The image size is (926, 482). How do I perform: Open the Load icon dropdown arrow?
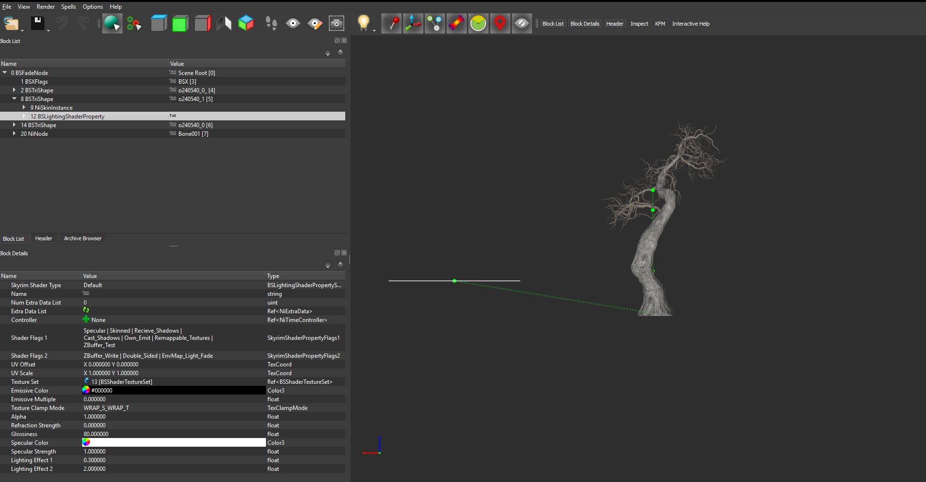[22, 31]
